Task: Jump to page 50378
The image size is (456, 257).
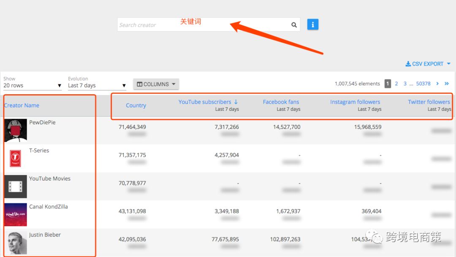Action: tap(423, 84)
